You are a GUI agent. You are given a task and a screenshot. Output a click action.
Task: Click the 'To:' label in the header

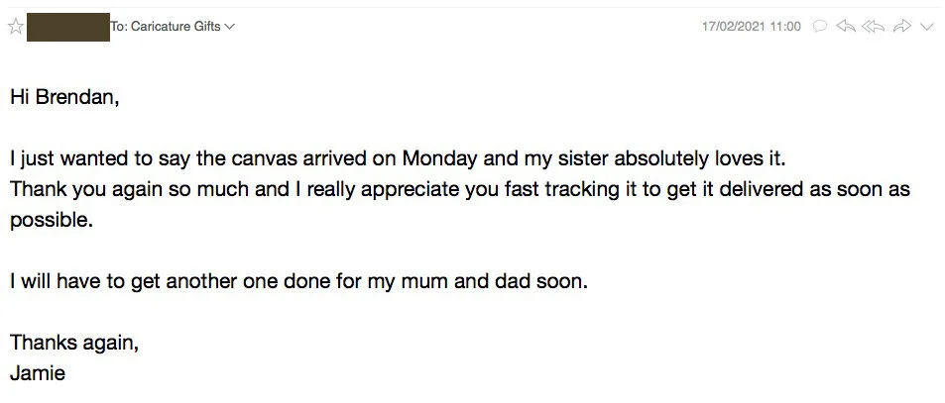tap(119, 27)
